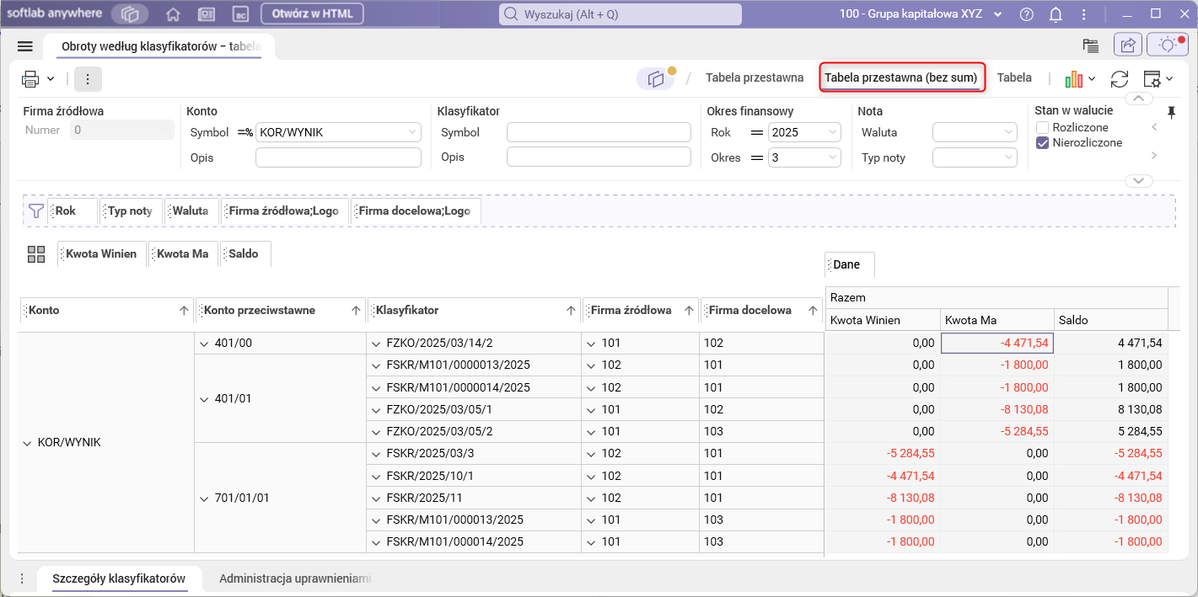Enable the Rozliczone checkbox
Screen dimensions: 1198x597
(1043, 128)
